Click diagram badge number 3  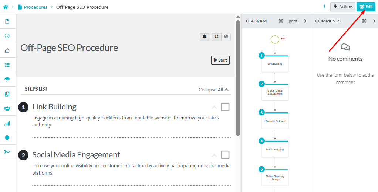[x=261, y=112]
